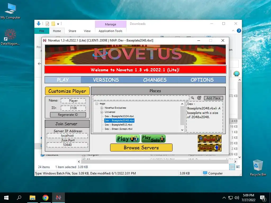
Task: Click the New Folder quick access icon
Action: (x=53, y=24)
